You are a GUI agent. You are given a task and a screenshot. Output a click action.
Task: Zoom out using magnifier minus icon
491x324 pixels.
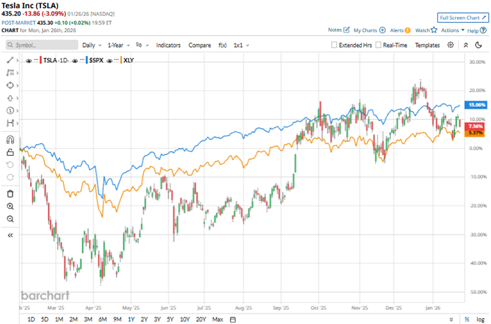tap(10, 219)
